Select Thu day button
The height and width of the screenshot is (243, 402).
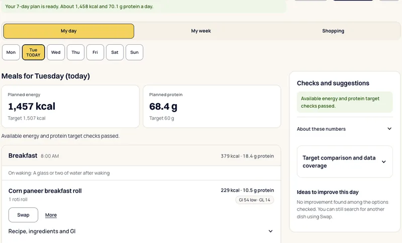pyautogui.click(x=76, y=52)
